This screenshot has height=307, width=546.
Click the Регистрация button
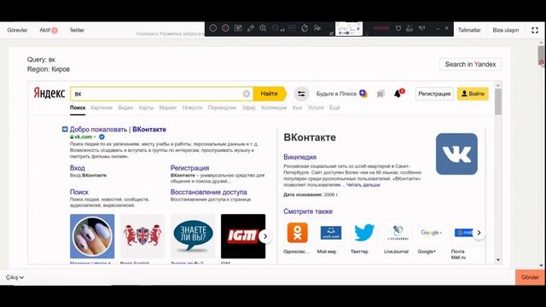pos(434,94)
